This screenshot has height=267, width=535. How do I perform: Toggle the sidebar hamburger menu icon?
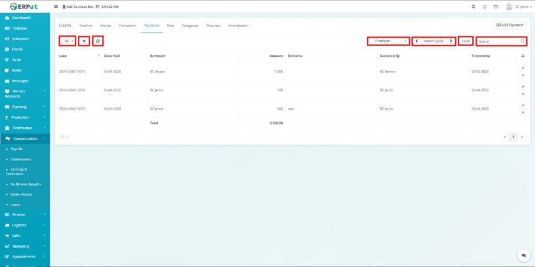(56, 7)
